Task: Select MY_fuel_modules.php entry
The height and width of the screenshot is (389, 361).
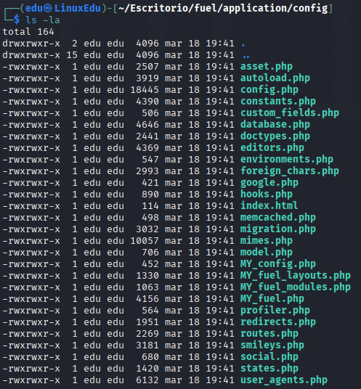Action: coord(296,287)
